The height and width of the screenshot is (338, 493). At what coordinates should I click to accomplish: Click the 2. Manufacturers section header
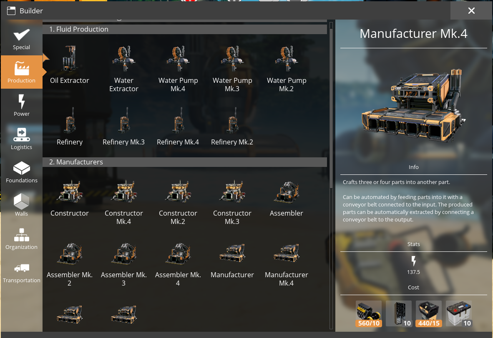[185, 162]
